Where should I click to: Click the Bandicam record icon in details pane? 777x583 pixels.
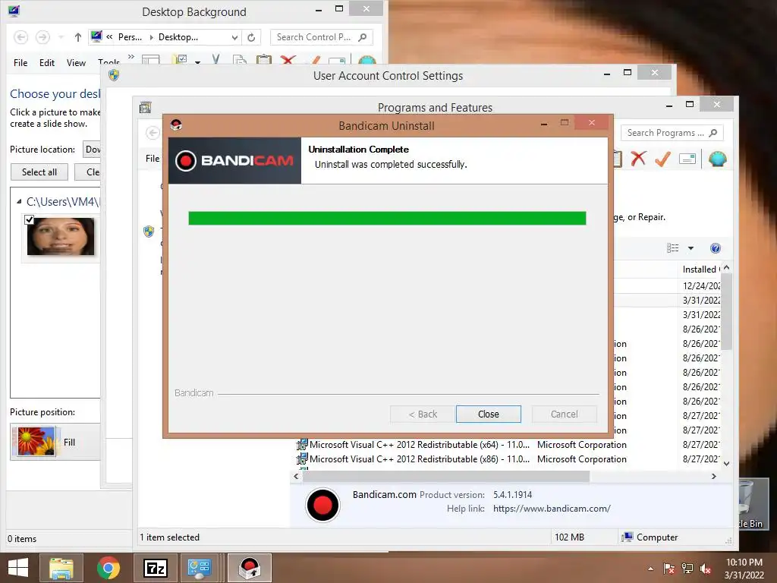coord(322,505)
